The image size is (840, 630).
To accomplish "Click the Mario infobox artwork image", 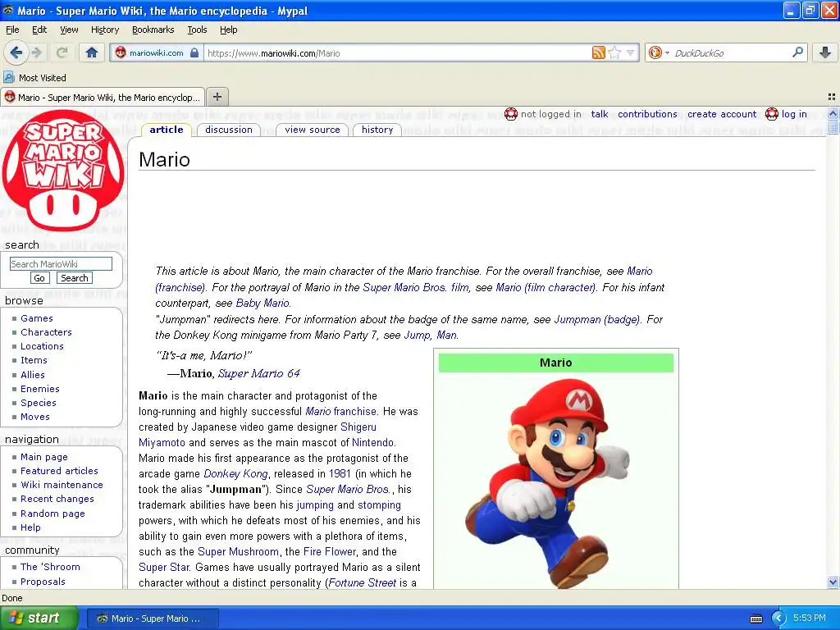I will point(547,483).
